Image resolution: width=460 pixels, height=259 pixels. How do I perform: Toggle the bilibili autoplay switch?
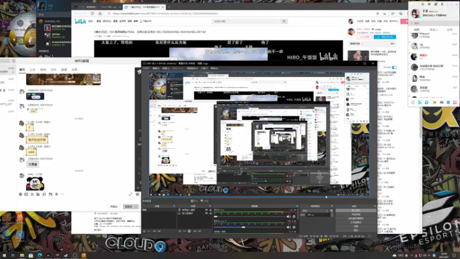pos(394,67)
